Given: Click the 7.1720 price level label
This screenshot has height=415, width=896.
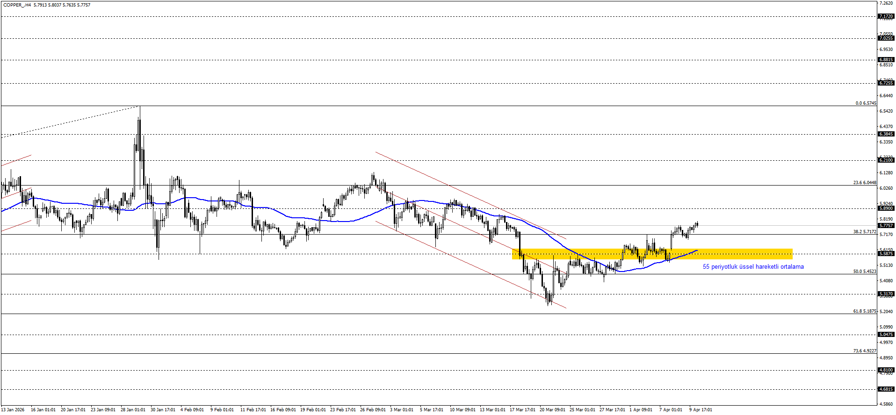Looking at the screenshot, I should pyautogui.click(x=886, y=16).
